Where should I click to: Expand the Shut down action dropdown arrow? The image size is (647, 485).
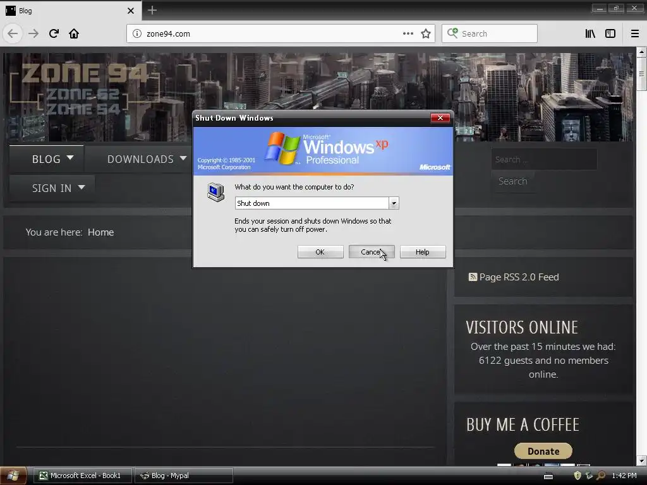[394, 203]
